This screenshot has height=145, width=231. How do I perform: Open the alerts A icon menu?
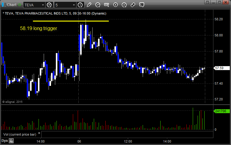click(124, 5)
